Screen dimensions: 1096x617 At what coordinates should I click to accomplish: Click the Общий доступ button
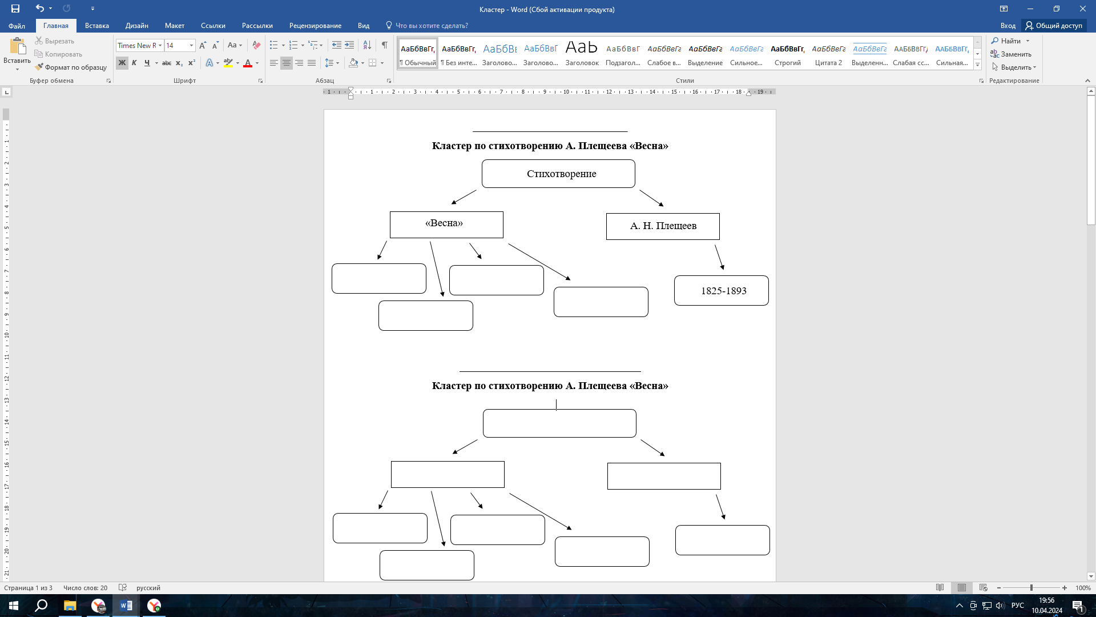(1053, 26)
